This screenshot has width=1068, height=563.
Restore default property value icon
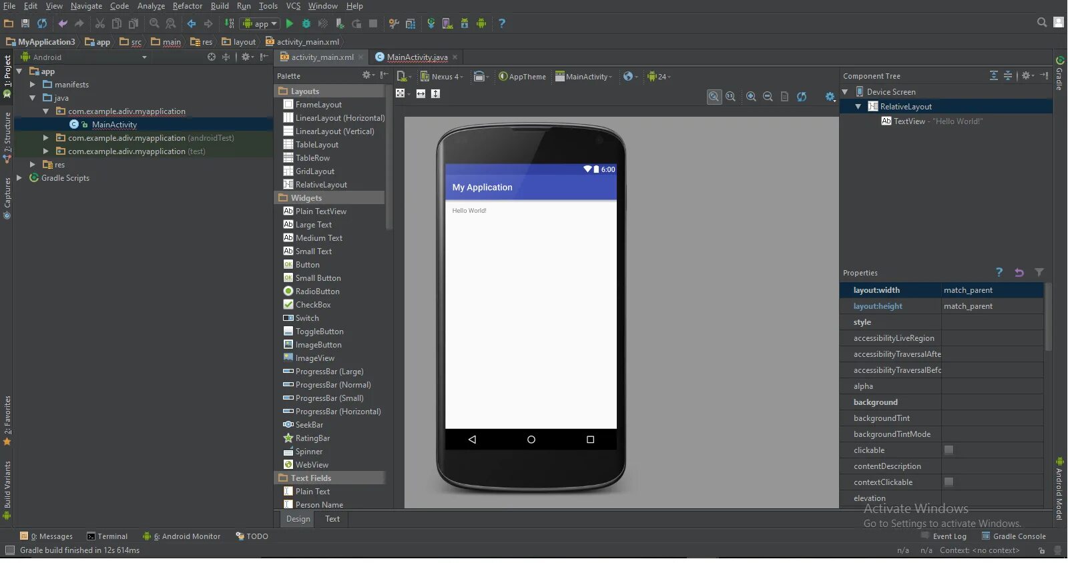tap(1019, 272)
